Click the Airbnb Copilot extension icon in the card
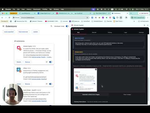The width and height of the screenshot is (150, 113). point(19,48)
